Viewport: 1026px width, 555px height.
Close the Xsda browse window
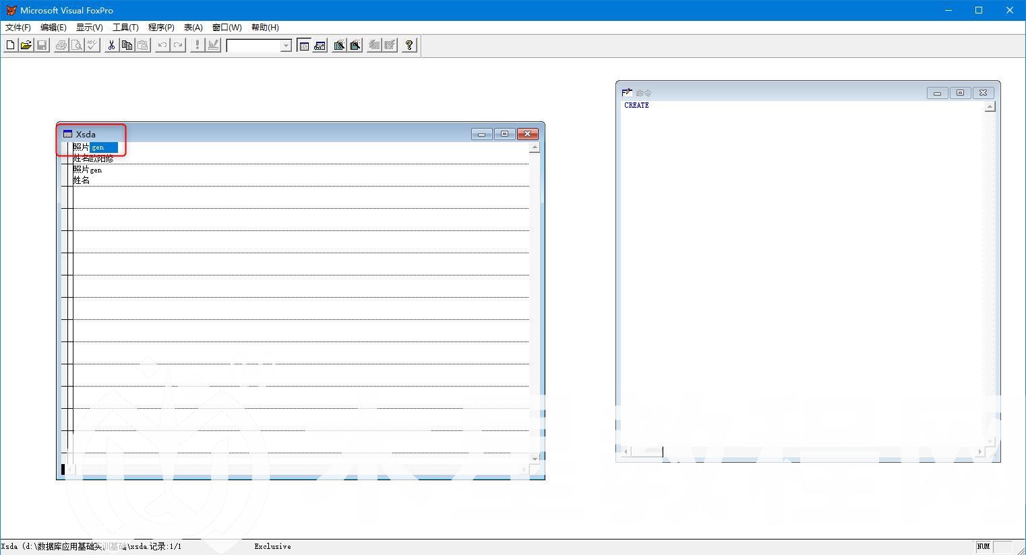[527, 134]
